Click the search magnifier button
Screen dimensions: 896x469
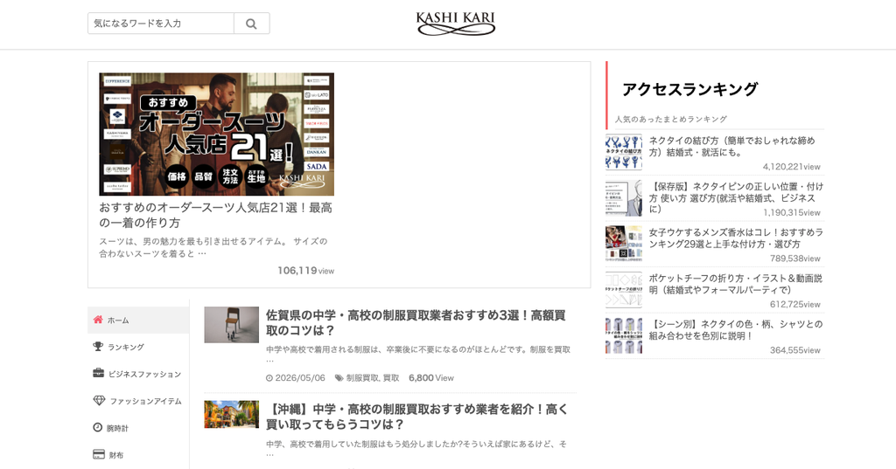(x=251, y=24)
